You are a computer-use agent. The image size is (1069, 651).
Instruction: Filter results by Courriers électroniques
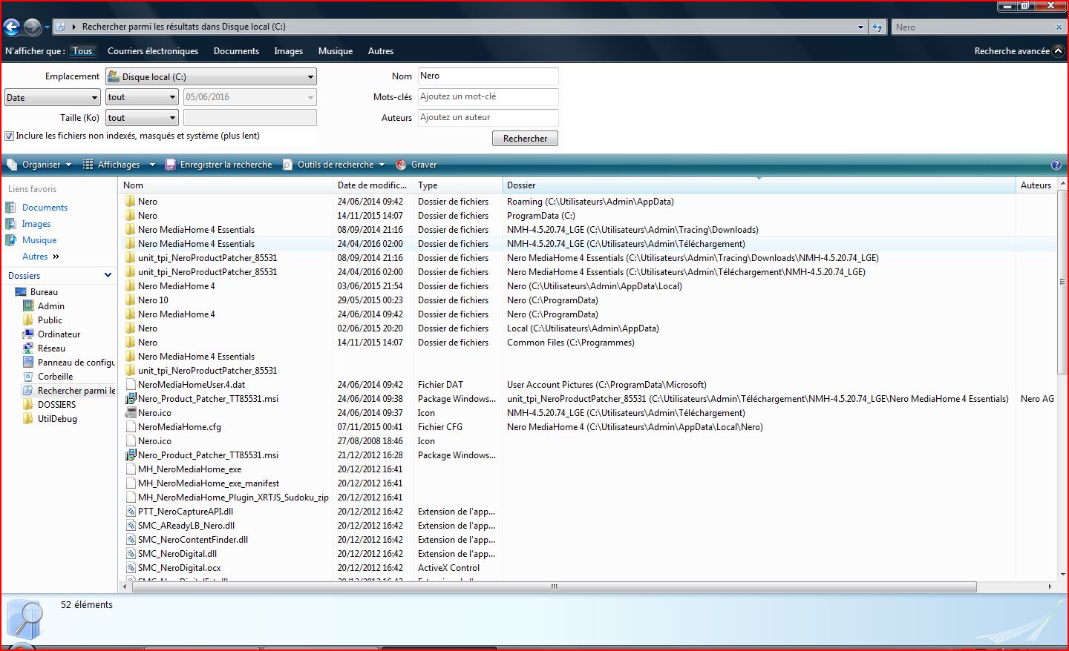[x=153, y=51]
